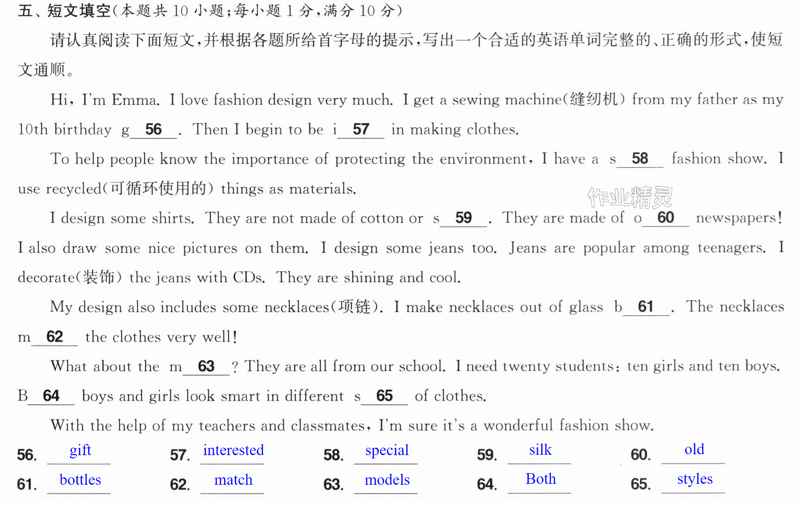Click the answer 'bottles' for blank 61

coord(80,480)
